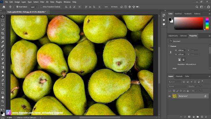The image size is (211, 119).
Task: Toggle layer filtering on/off switch
Action: [202, 81]
